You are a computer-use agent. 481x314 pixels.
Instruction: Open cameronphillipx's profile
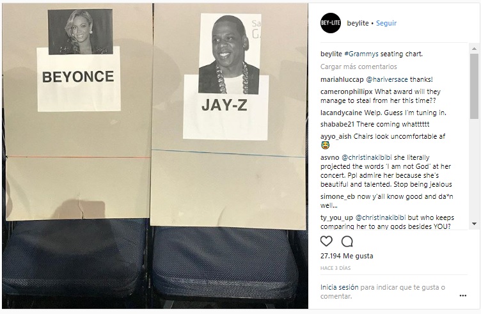click(x=346, y=91)
